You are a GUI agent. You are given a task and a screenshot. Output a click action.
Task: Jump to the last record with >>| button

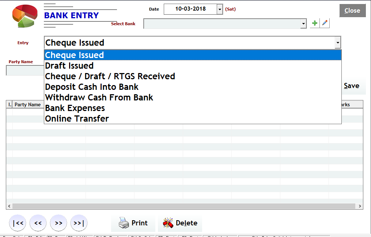coord(79,223)
